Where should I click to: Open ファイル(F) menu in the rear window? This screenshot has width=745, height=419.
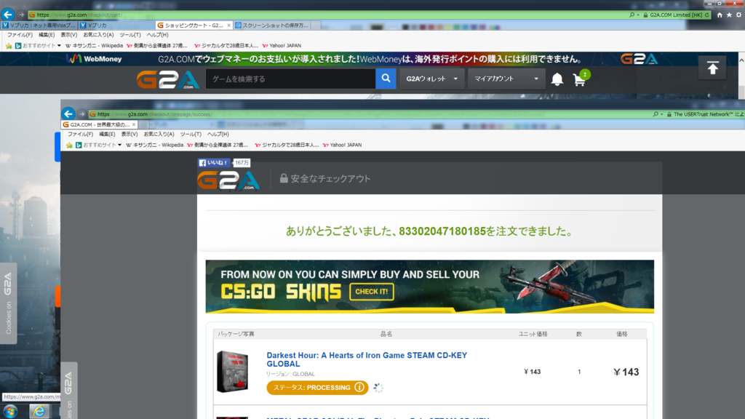(x=20, y=35)
